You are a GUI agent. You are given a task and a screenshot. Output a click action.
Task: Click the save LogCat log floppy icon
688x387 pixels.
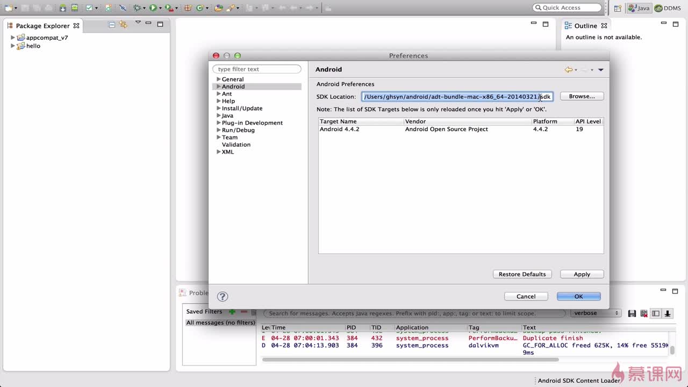pos(632,313)
